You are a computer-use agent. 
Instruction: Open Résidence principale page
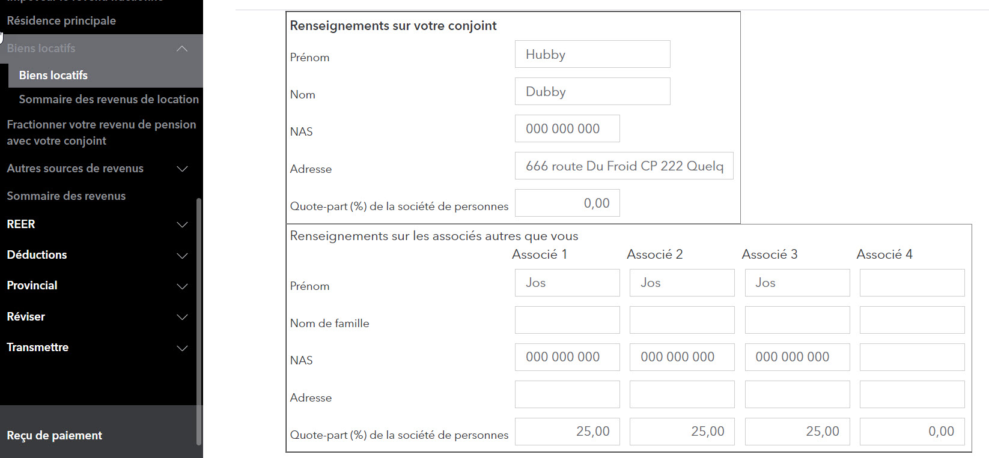pyautogui.click(x=61, y=21)
